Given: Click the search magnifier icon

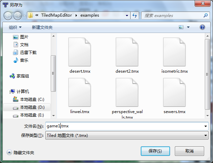Looking at the screenshot, I should [206, 15].
